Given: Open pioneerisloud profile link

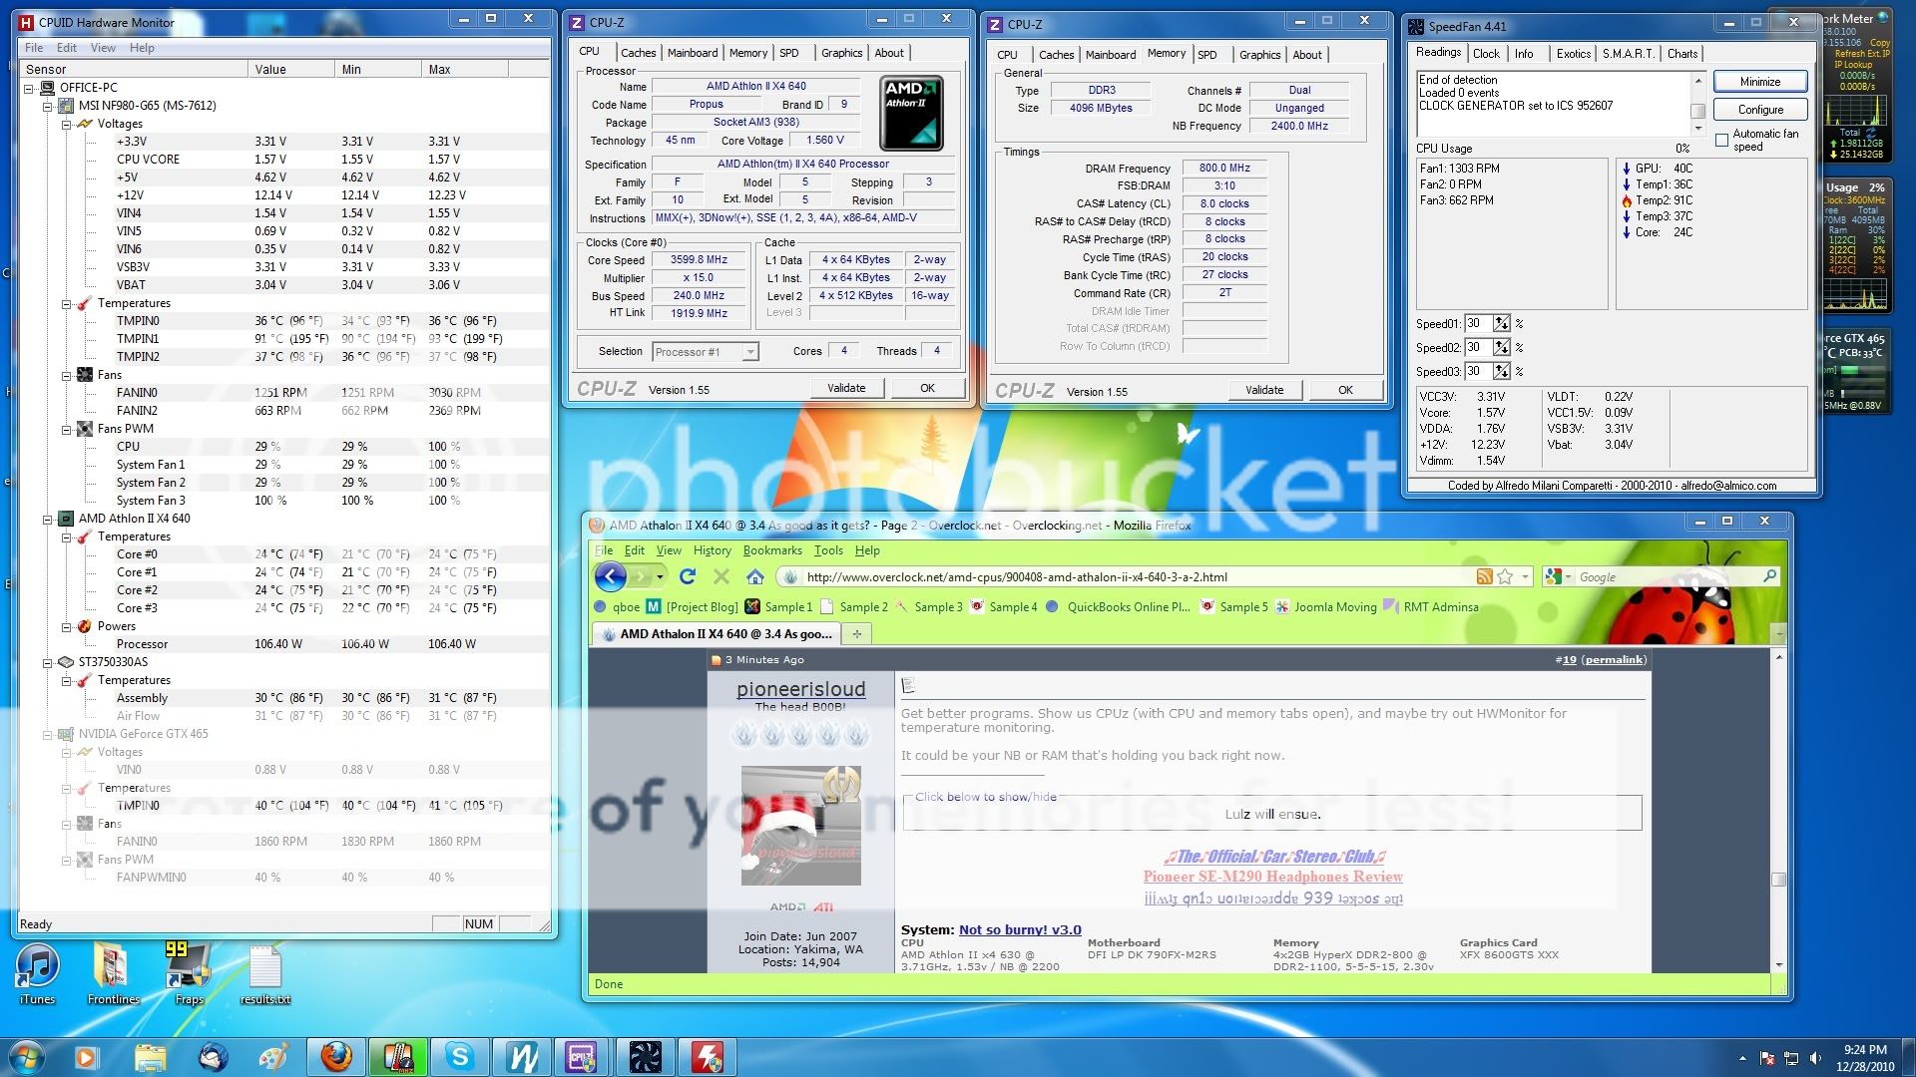Looking at the screenshot, I should 800,689.
